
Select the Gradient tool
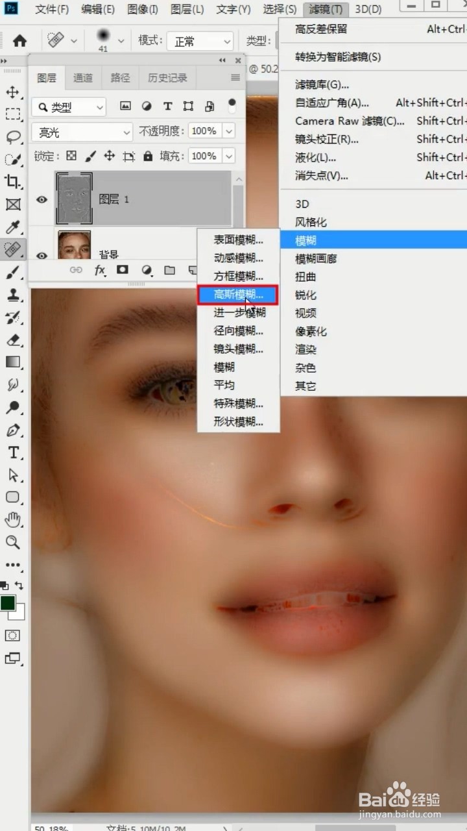(12, 362)
